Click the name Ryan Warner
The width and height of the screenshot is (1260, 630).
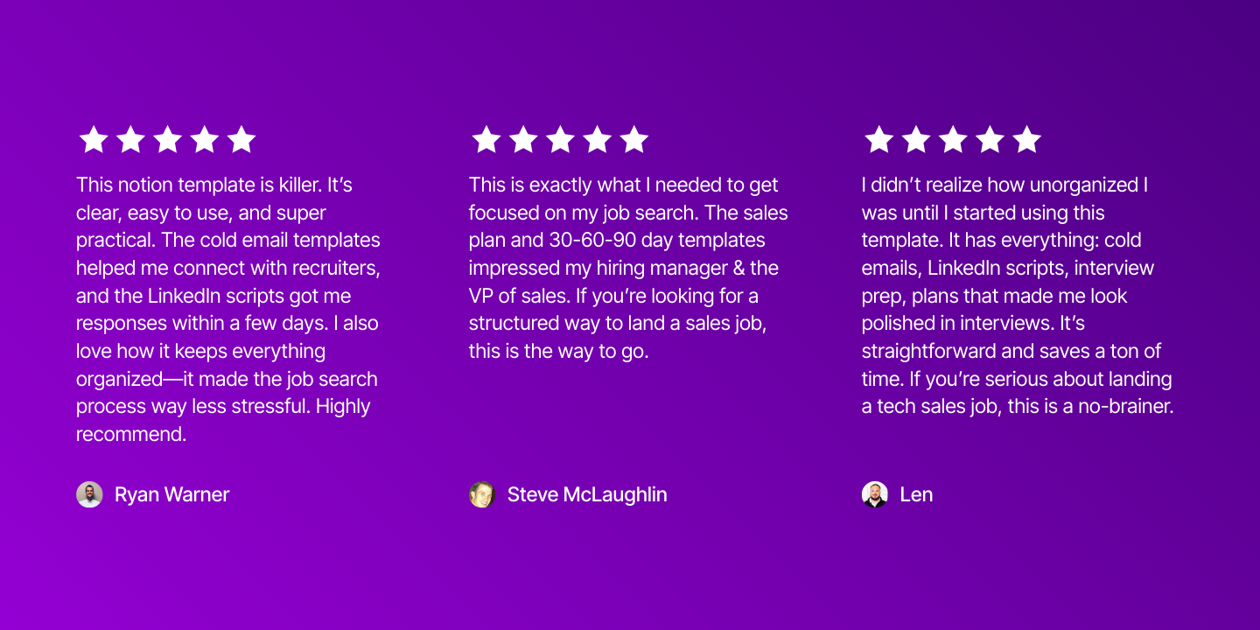click(171, 494)
